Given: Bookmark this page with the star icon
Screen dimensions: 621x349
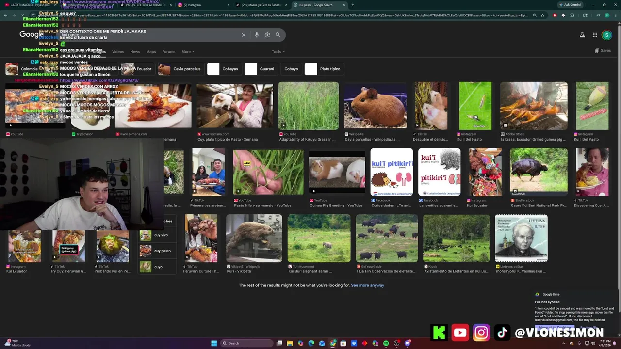Looking at the screenshot, I should [543, 15].
